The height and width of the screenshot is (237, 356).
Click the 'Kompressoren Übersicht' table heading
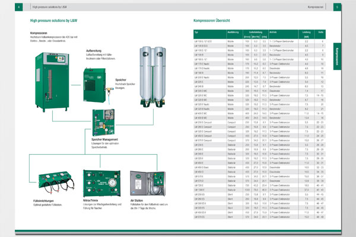coord(216,20)
